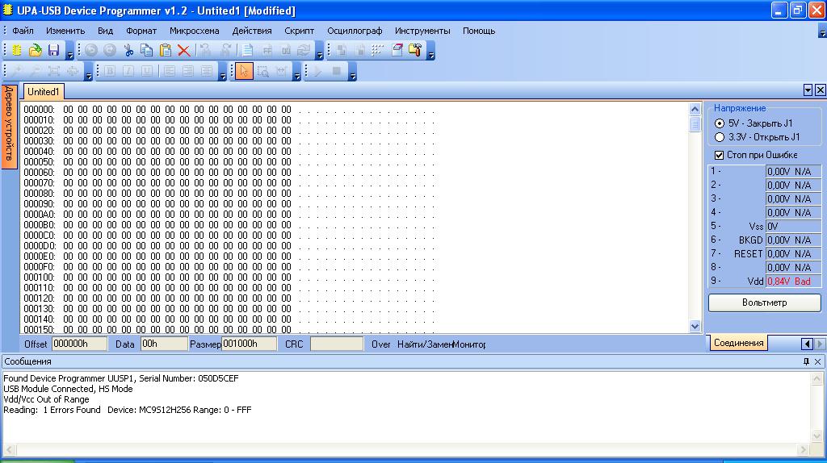Open the Скрипт menu
827x463 pixels.
[x=299, y=31]
